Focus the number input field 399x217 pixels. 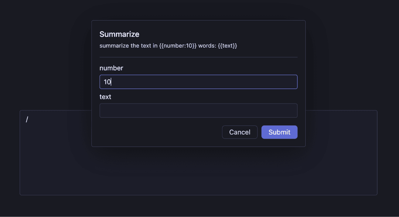tap(198, 82)
